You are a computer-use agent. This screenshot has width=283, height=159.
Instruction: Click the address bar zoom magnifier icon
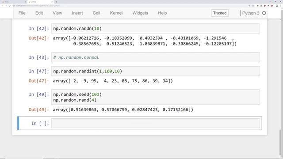click(249, 6)
